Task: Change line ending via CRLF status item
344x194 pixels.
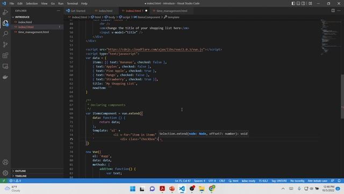Action: pos(222,181)
